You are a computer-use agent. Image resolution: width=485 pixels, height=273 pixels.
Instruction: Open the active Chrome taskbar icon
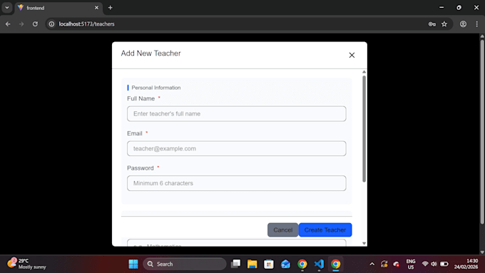336,264
